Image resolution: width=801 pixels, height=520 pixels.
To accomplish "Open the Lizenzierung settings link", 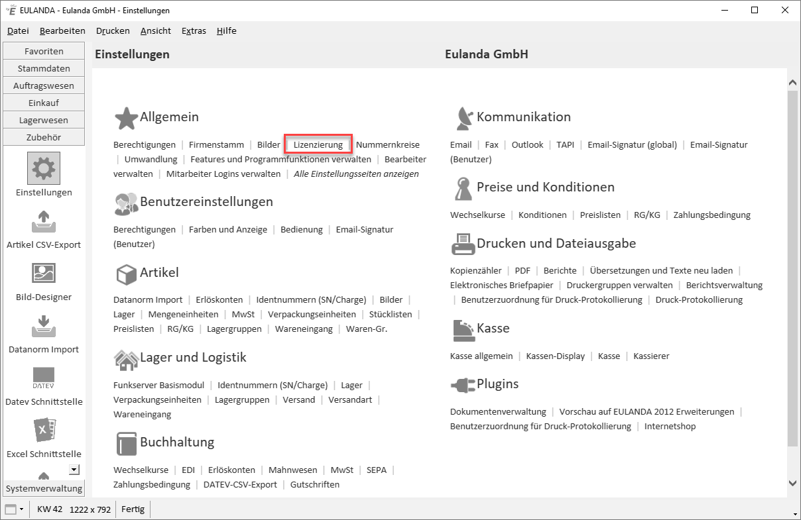I will [x=318, y=144].
